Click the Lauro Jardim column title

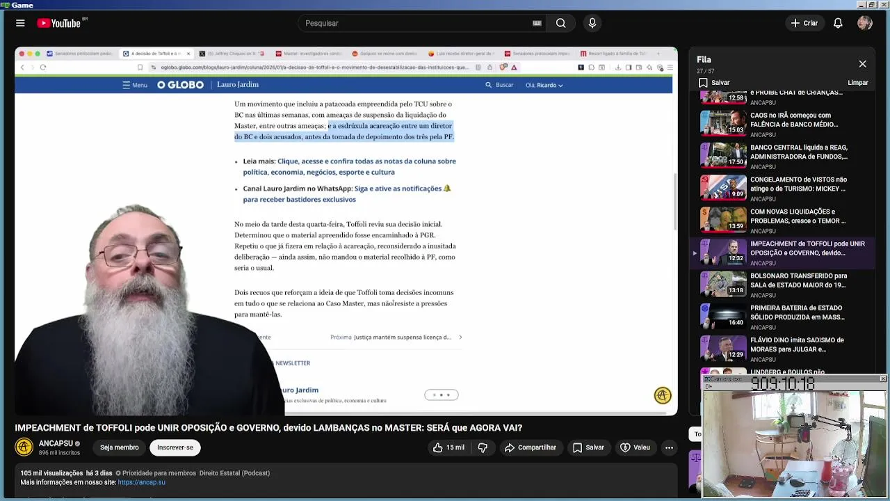point(238,85)
